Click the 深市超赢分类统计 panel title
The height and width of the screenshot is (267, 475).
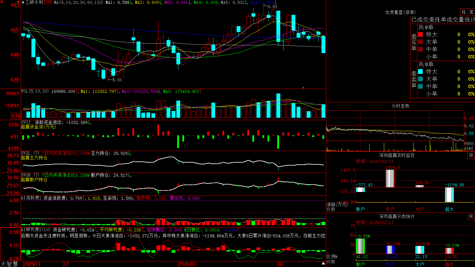pos(397,216)
